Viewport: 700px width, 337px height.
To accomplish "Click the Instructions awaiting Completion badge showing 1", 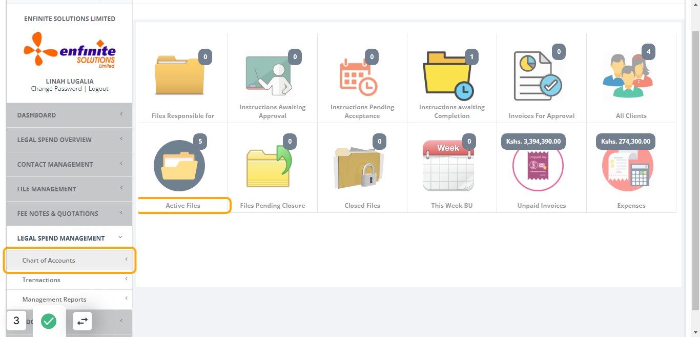I will coord(472,57).
